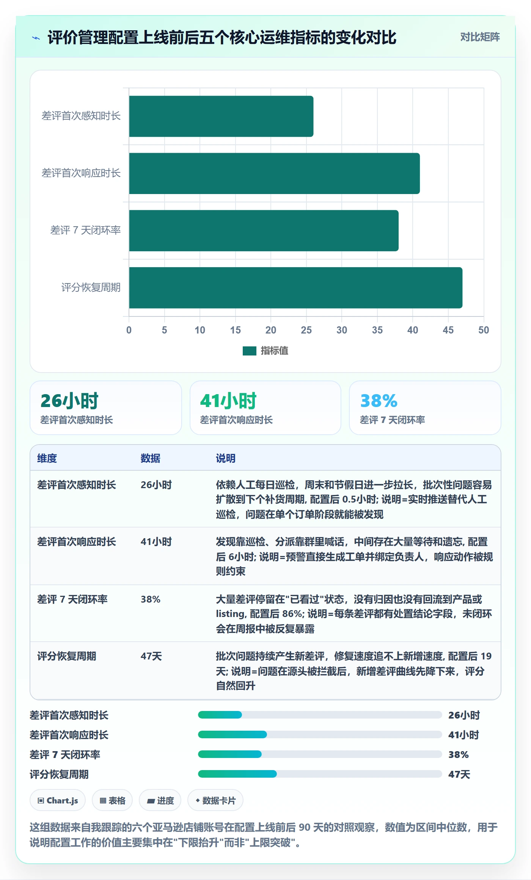Click the 26小时 progress value
This screenshot has height=880, width=531.
coord(464,716)
